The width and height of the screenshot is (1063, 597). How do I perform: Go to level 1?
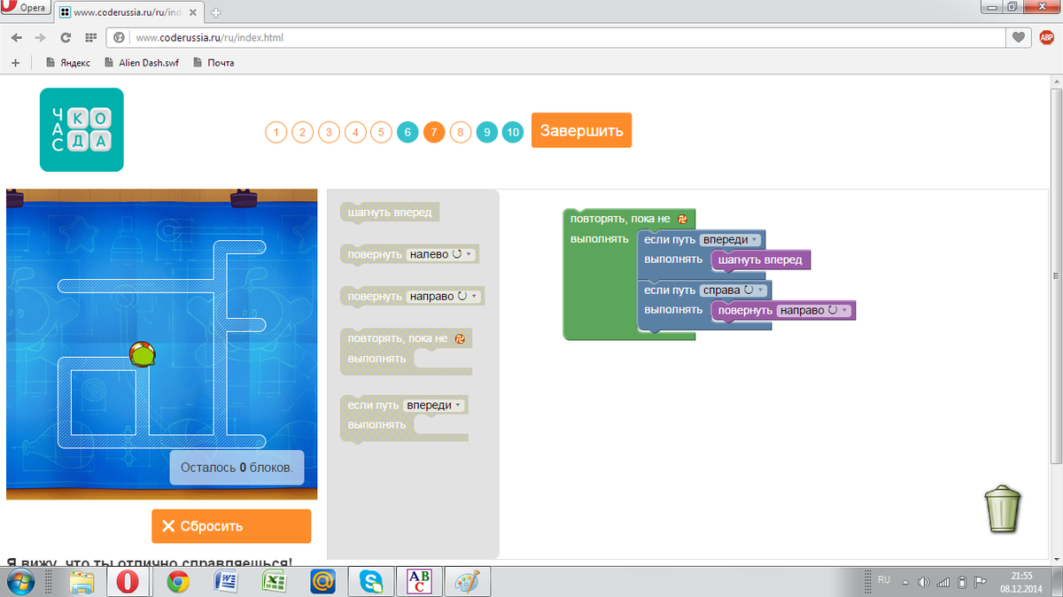coord(275,133)
